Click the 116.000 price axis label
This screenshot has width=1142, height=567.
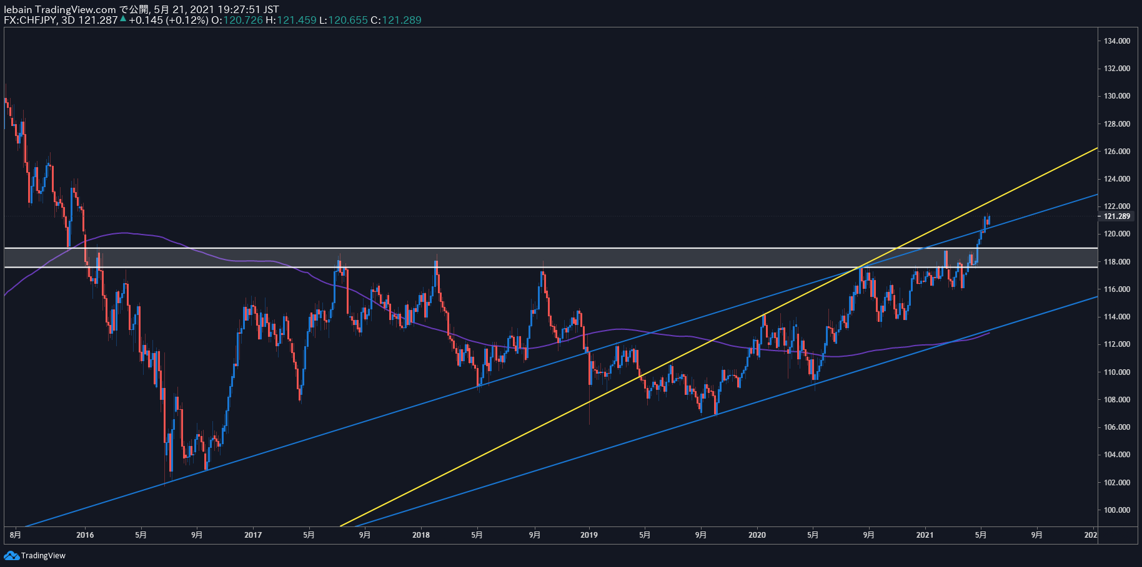pyautogui.click(x=1117, y=289)
